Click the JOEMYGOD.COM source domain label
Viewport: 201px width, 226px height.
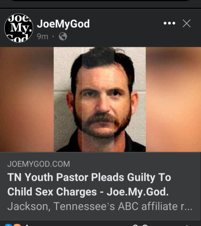click(x=39, y=164)
